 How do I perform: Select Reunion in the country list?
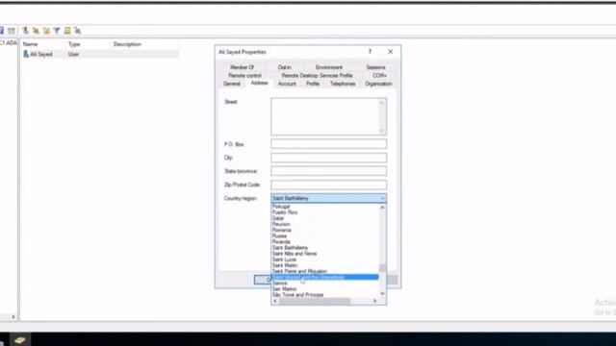(281, 224)
